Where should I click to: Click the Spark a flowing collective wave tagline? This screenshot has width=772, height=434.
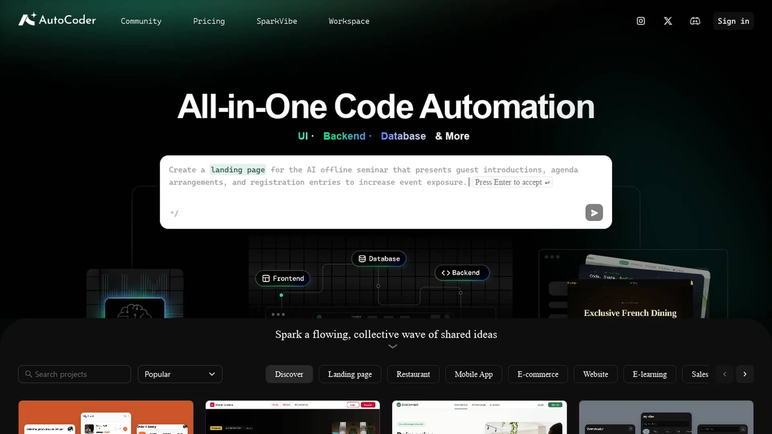(x=386, y=334)
